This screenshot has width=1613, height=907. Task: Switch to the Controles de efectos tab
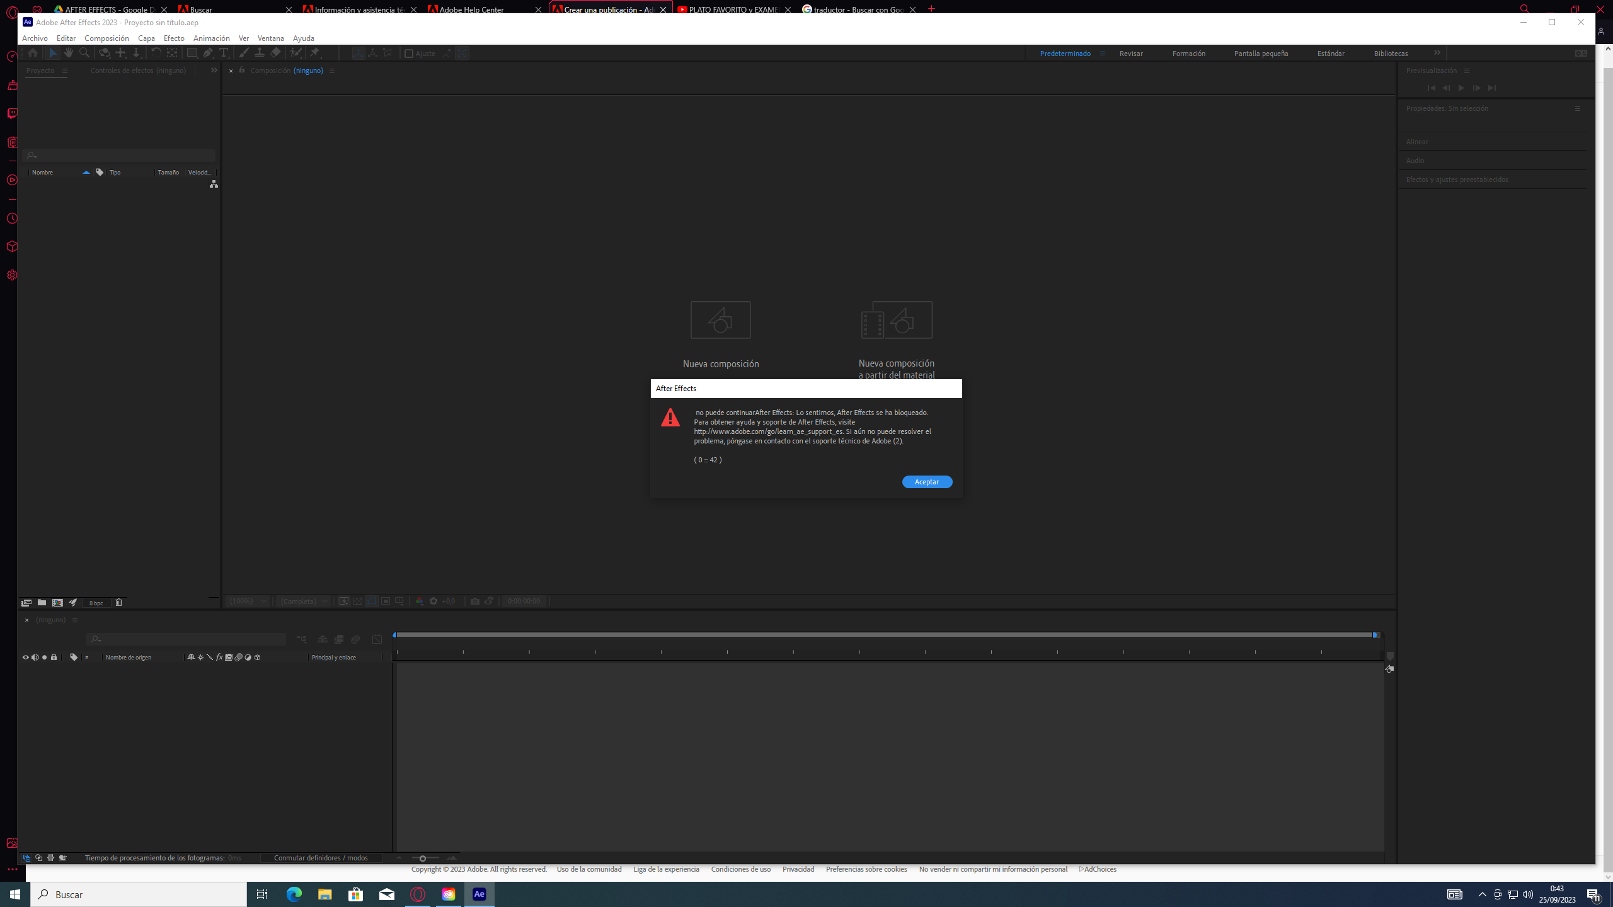tap(138, 70)
